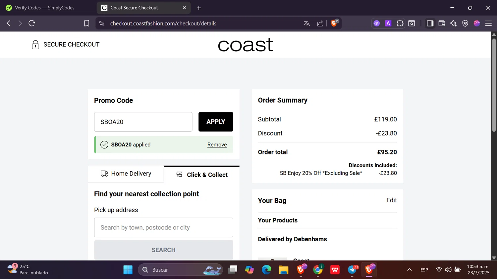The height and width of the screenshot is (279, 497).
Task: Toggle the browser sidebar panel
Action: tap(430, 23)
